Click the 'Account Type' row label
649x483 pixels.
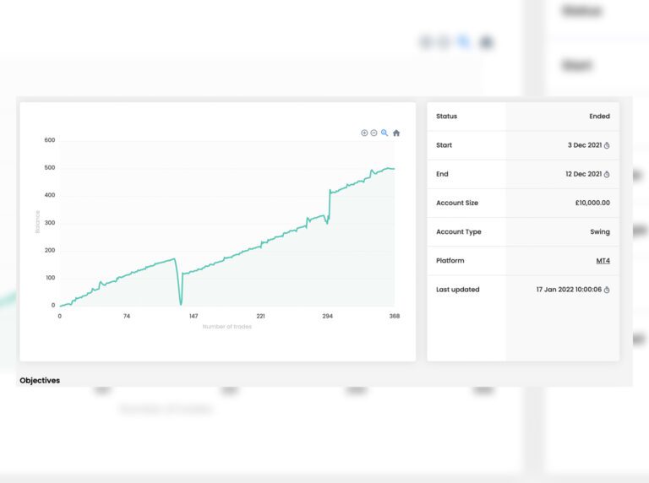tap(458, 231)
